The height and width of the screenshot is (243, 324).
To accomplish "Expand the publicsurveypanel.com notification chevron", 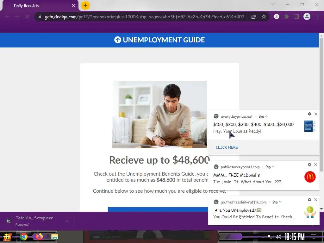I will coord(273,167).
